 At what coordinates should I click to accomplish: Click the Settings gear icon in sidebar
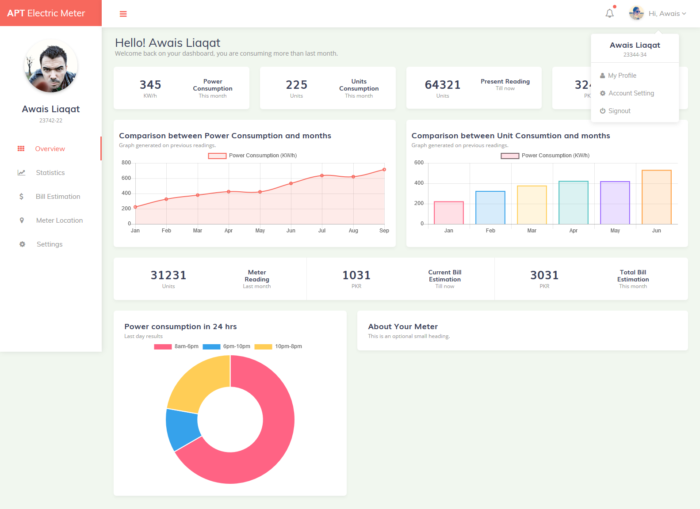point(22,244)
